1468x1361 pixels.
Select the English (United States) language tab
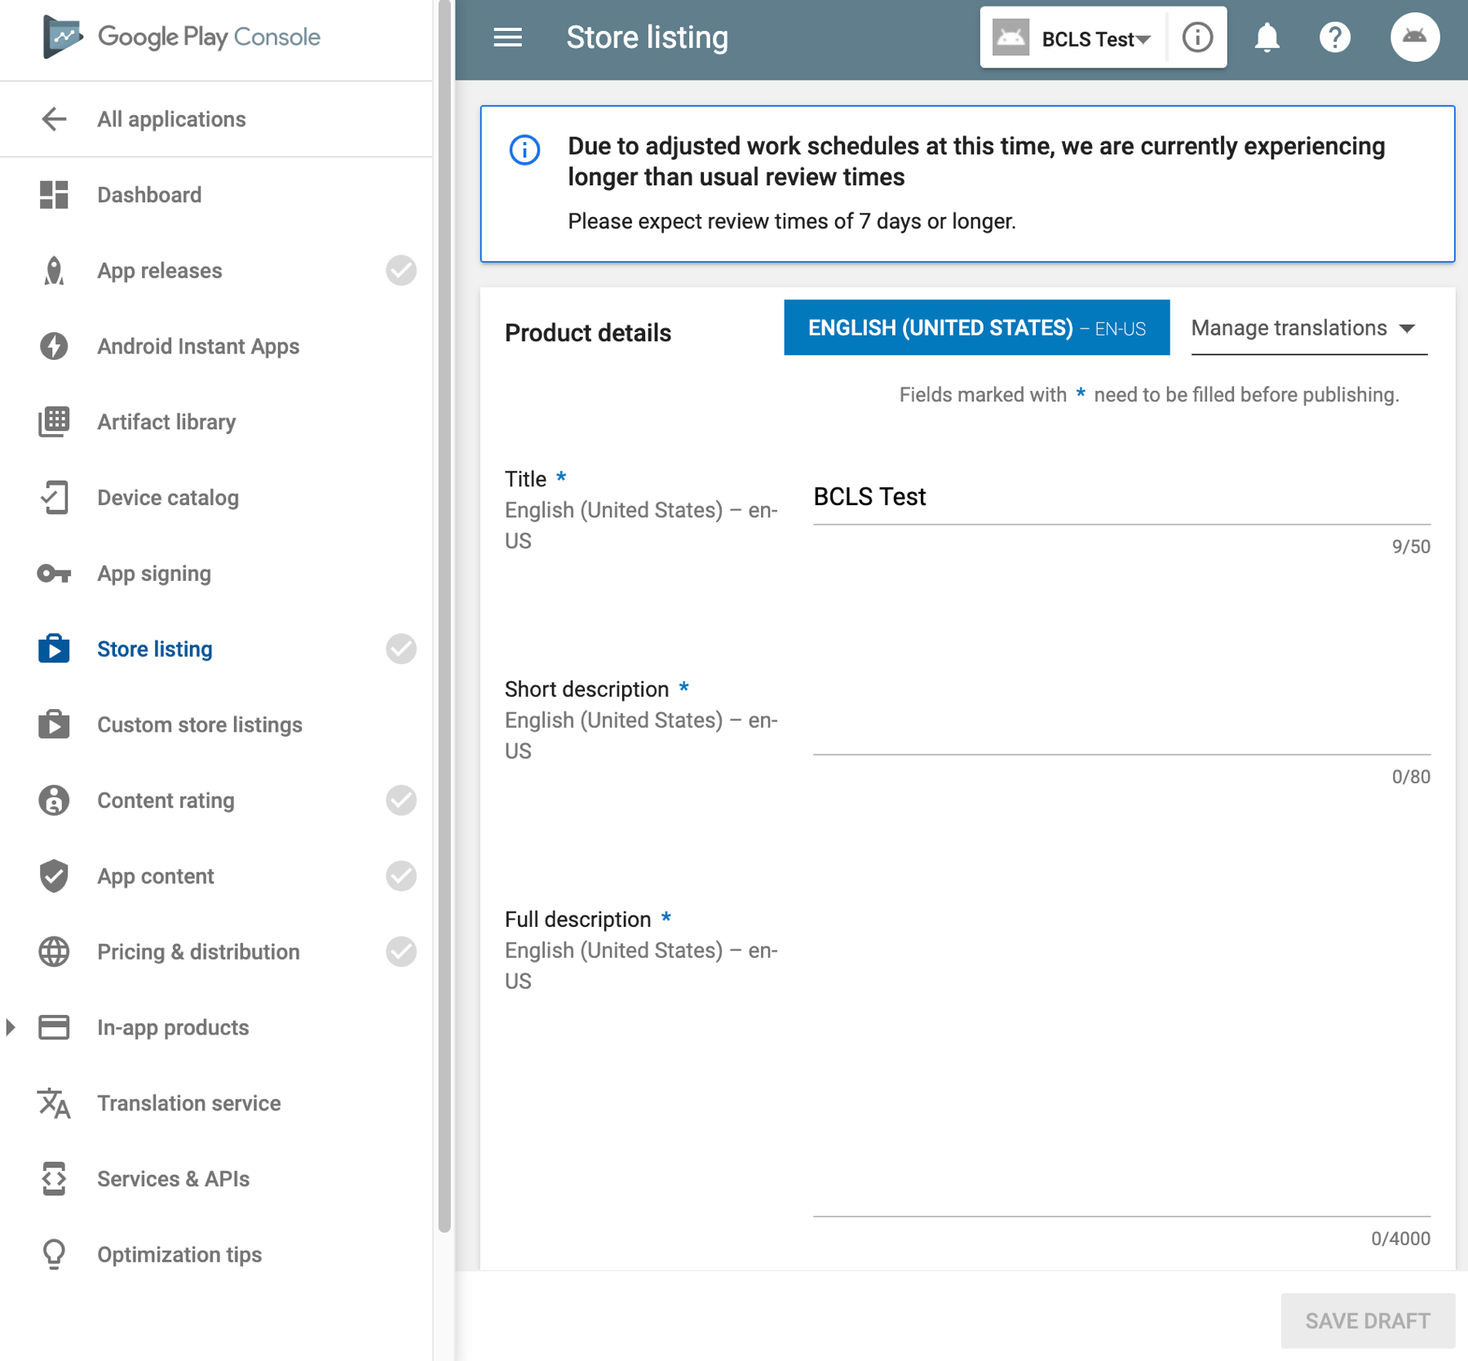click(976, 328)
